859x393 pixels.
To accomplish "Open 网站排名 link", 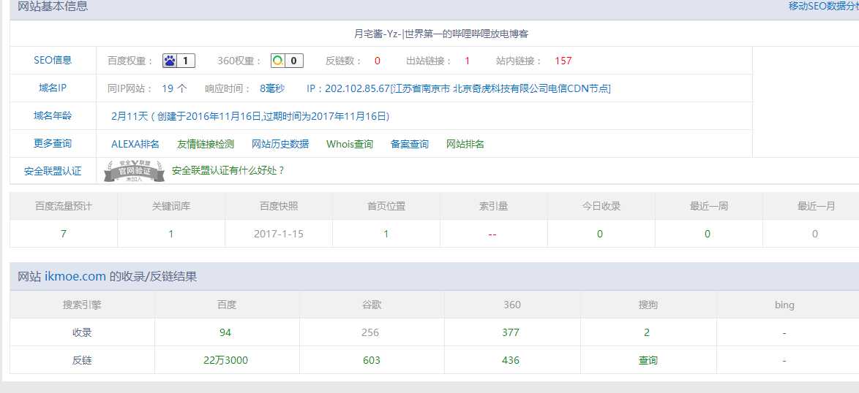I will pyautogui.click(x=465, y=145).
